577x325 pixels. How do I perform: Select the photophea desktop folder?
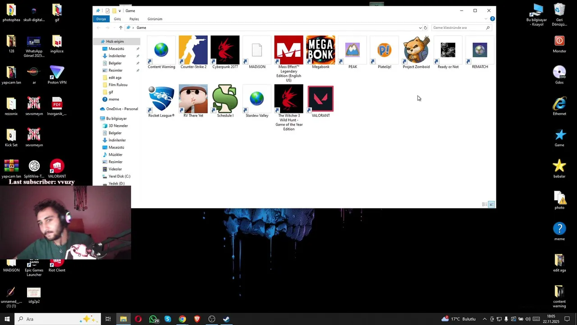[11, 13]
